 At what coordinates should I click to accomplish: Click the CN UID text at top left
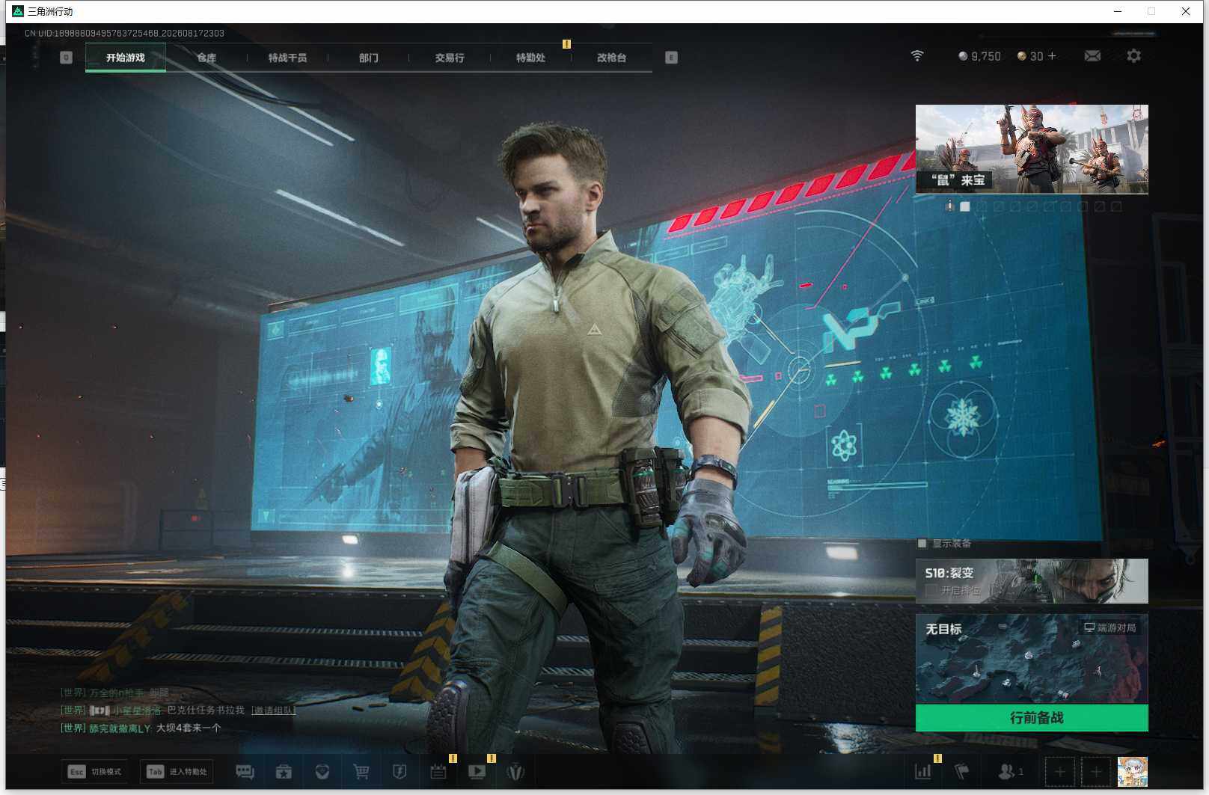124,34
